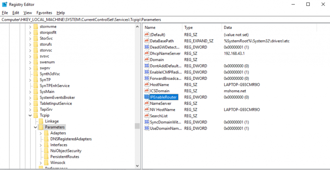Click the string icon next to NameServer
Image resolution: width=330 pixels, height=170 pixels.
(147, 103)
